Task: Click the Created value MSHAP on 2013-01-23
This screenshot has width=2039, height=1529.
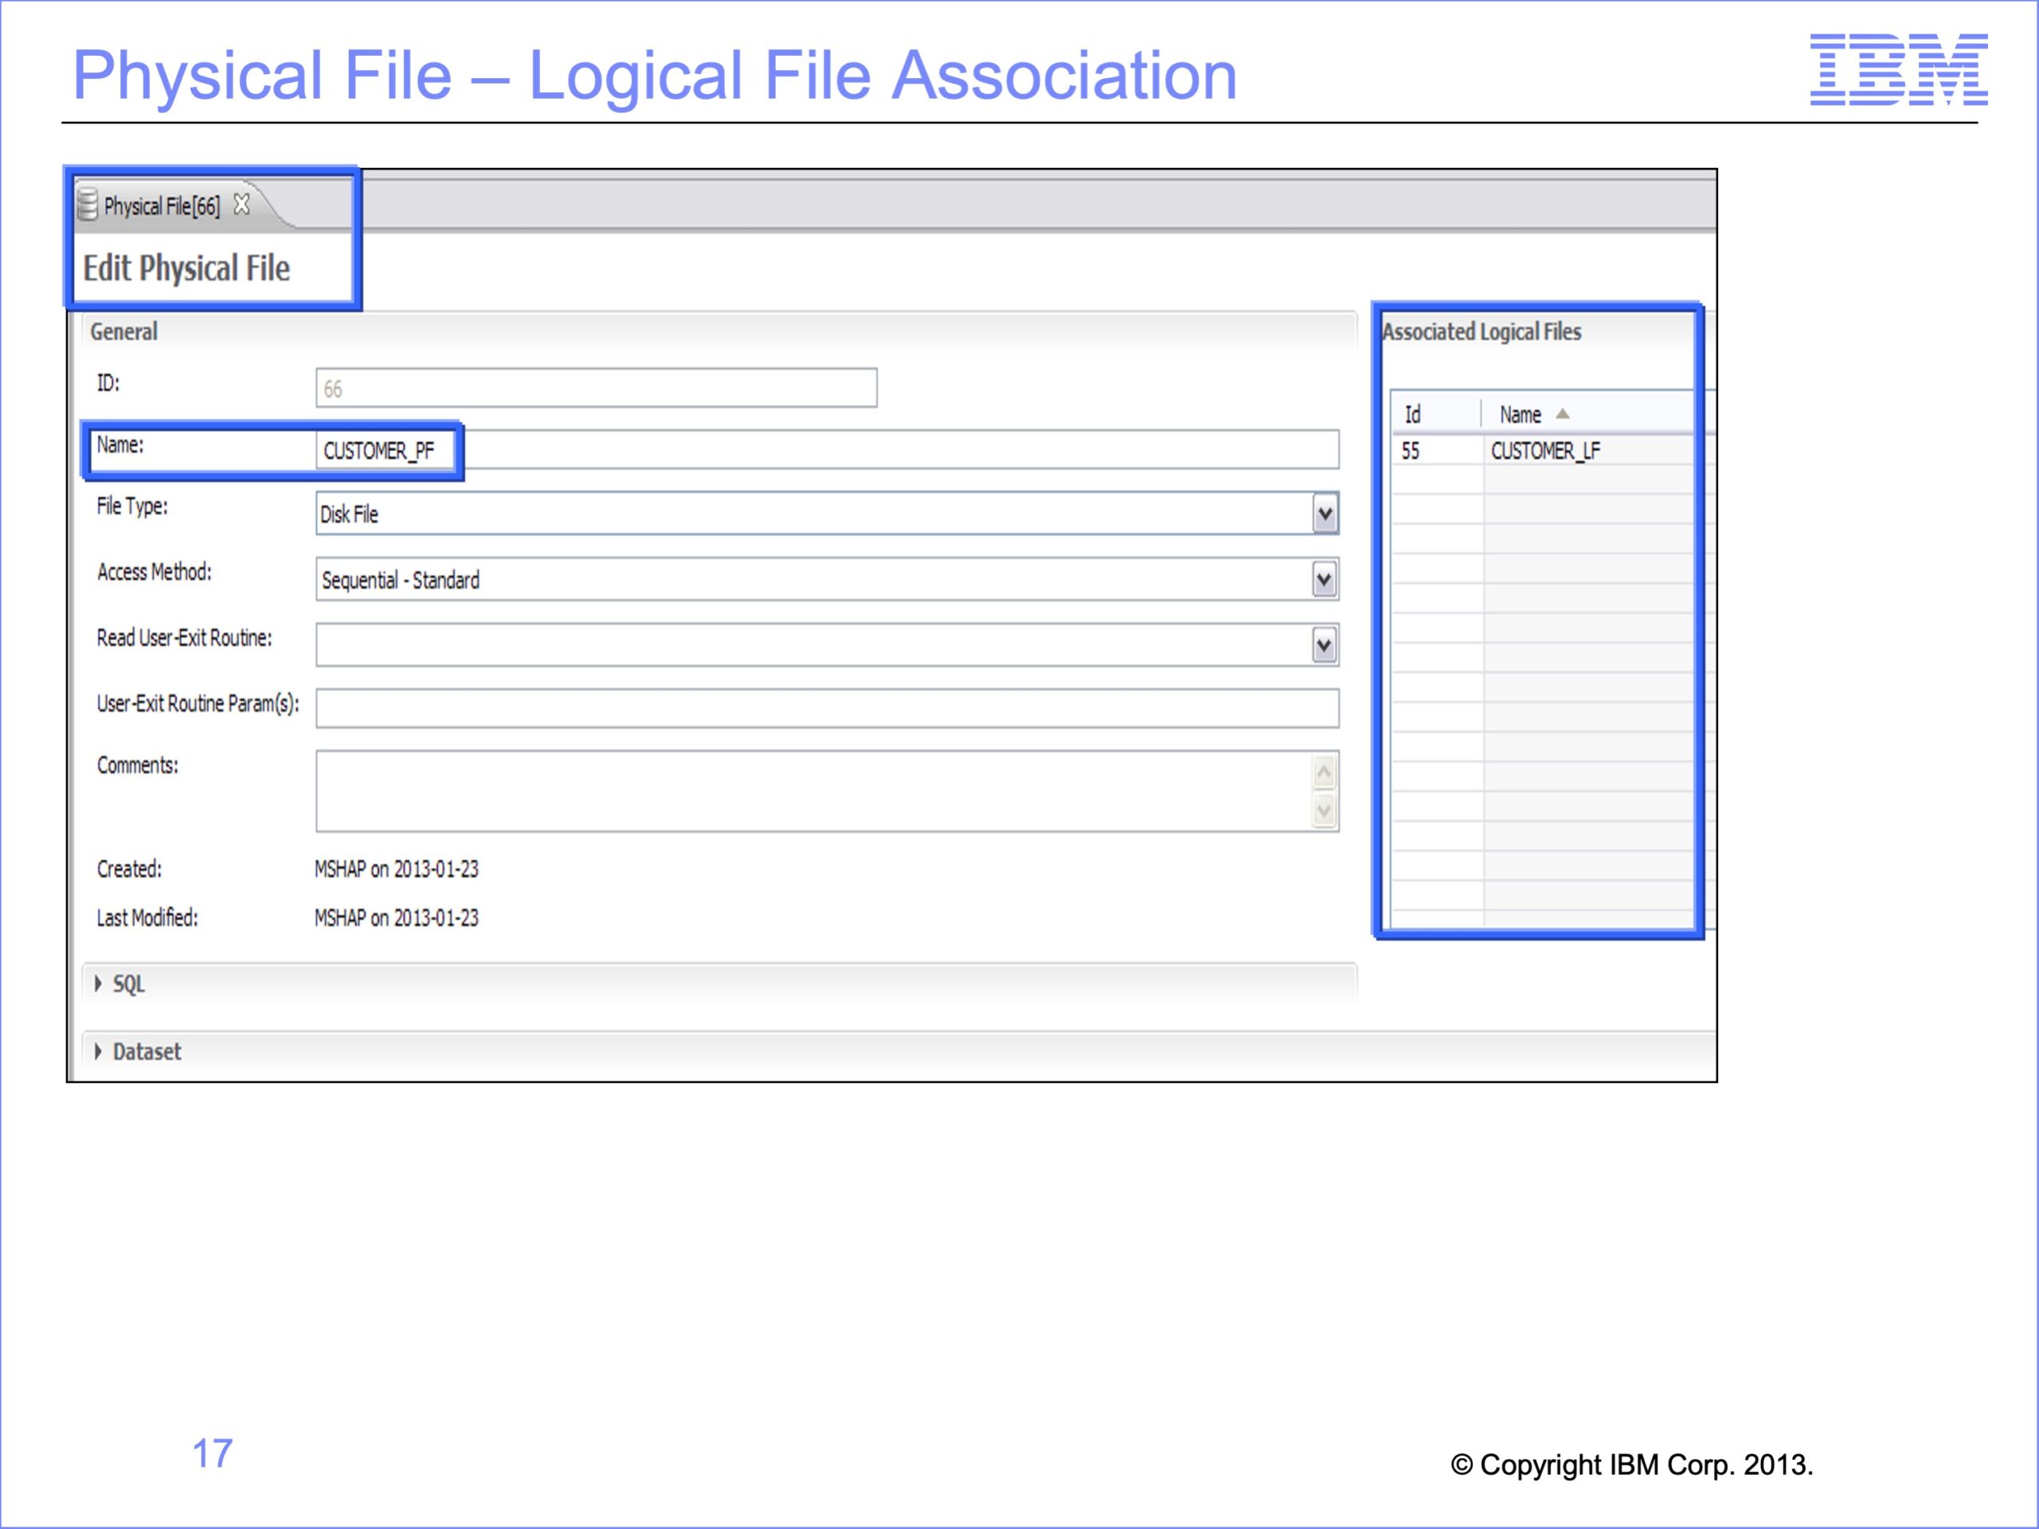Action: [397, 869]
